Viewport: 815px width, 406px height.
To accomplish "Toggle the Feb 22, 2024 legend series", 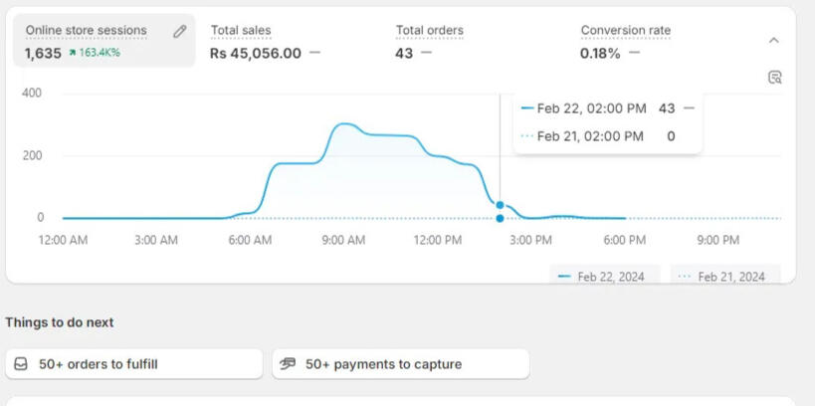I will [606, 277].
